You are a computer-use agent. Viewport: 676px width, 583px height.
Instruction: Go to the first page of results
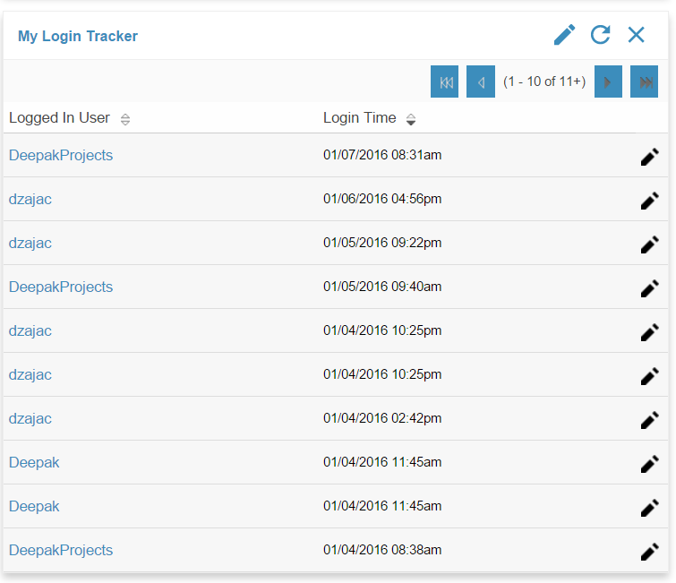444,81
